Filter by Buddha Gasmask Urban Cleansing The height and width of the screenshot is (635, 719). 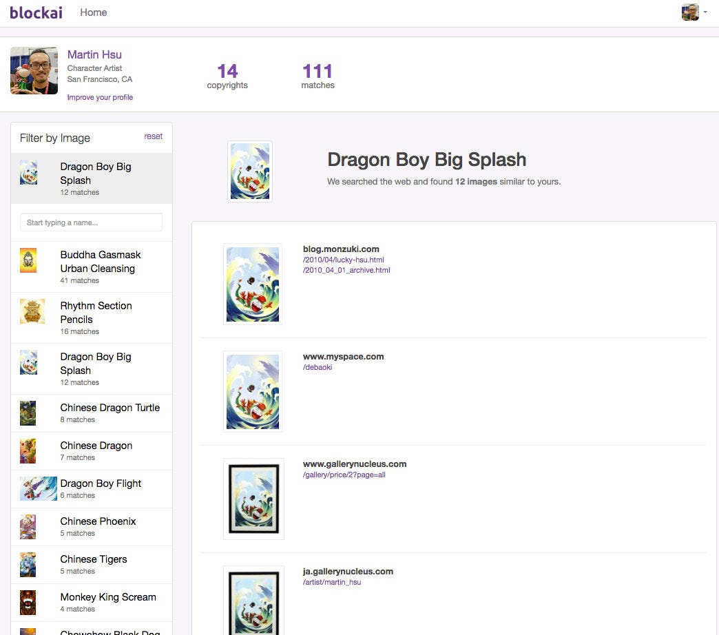click(92, 267)
